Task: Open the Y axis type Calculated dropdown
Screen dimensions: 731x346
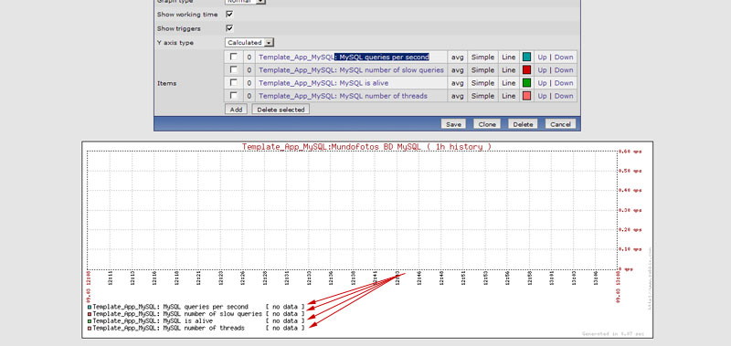Action: (x=249, y=42)
